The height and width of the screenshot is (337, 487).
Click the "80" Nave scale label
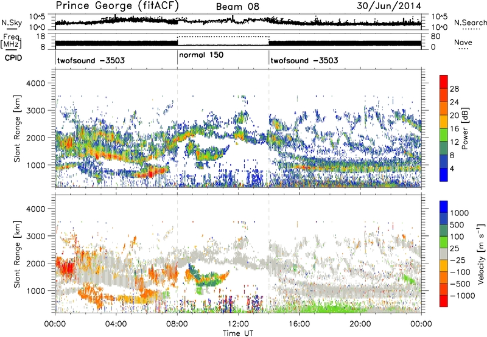(x=435, y=36)
